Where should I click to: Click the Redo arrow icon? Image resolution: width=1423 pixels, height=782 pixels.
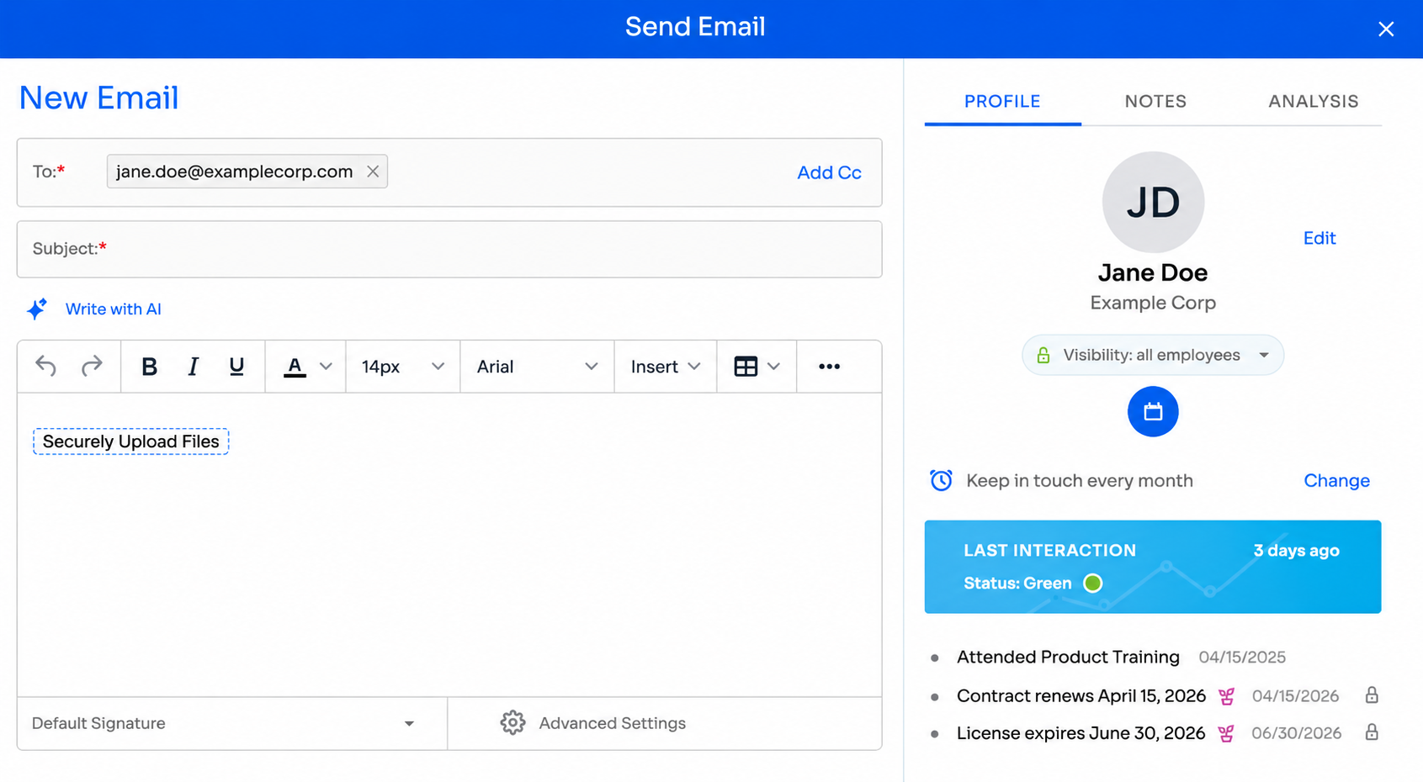tap(92, 367)
